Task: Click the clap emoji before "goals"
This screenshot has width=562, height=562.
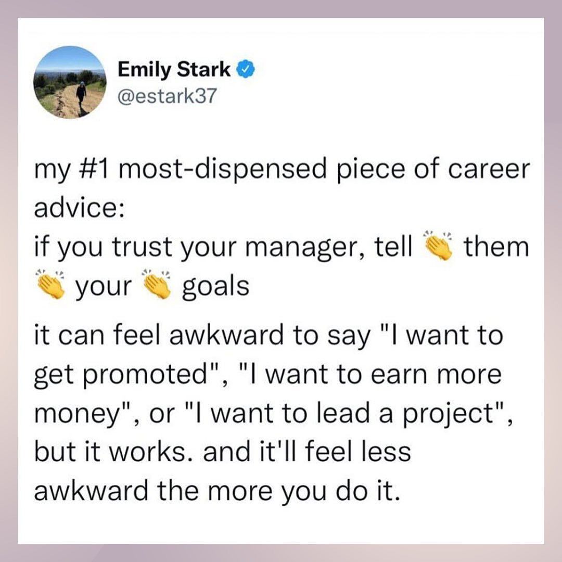Action: [x=158, y=286]
